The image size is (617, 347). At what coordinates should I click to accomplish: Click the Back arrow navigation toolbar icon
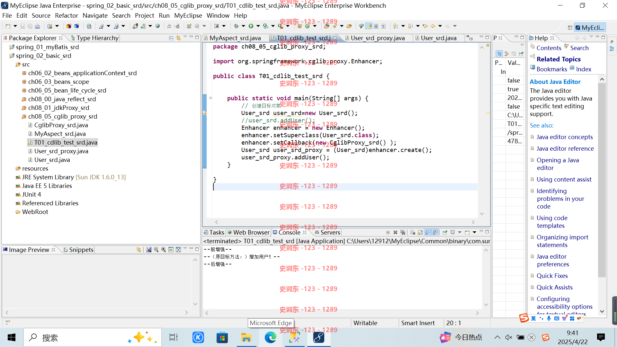click(x=433, y=26)
